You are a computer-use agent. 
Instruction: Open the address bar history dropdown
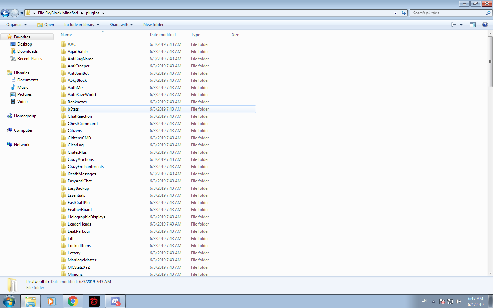(x=395, y=13)
